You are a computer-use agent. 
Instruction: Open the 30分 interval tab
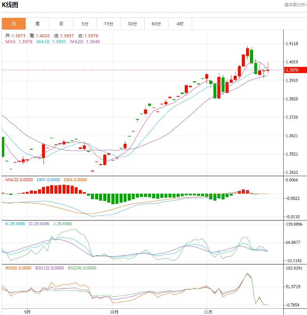point(133,24)
